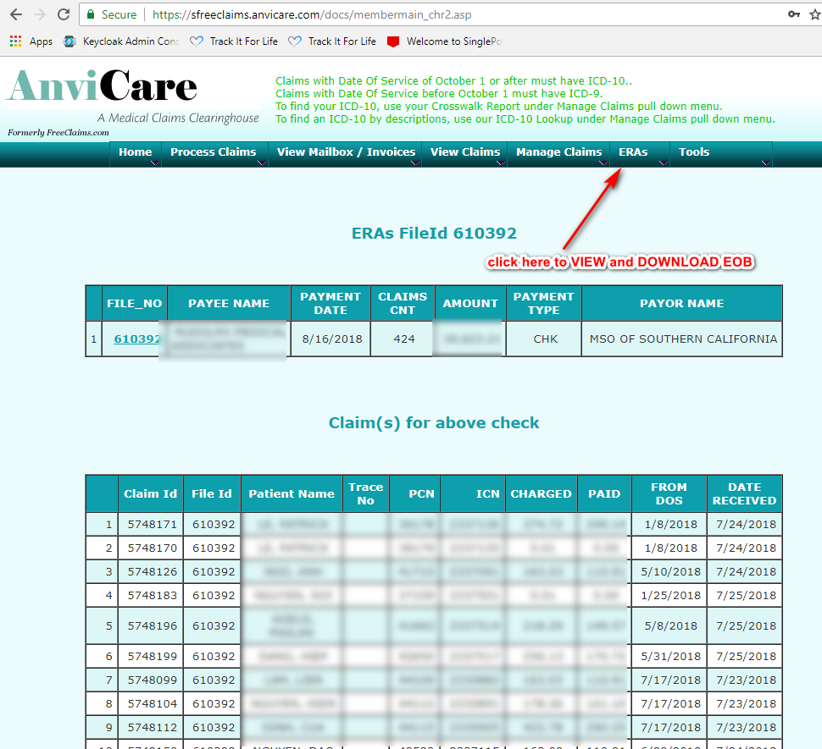822x749 pixels.
Task: Click From DOS 5/8/2018 for claim 5748196
Action: click(670, 626)
